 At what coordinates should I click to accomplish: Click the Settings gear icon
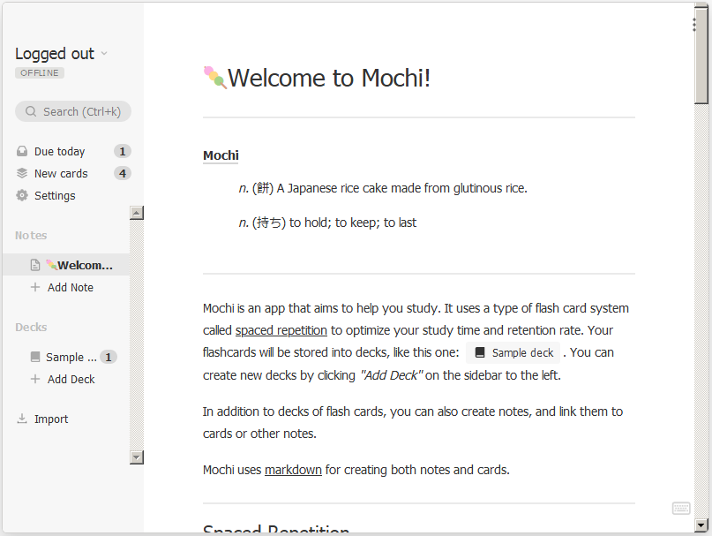click(x=22, y=195)
